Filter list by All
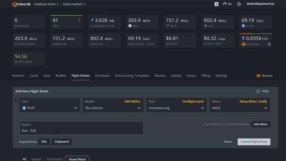The width and height of the screenshot is (286, 161). (x=24, y=159)
